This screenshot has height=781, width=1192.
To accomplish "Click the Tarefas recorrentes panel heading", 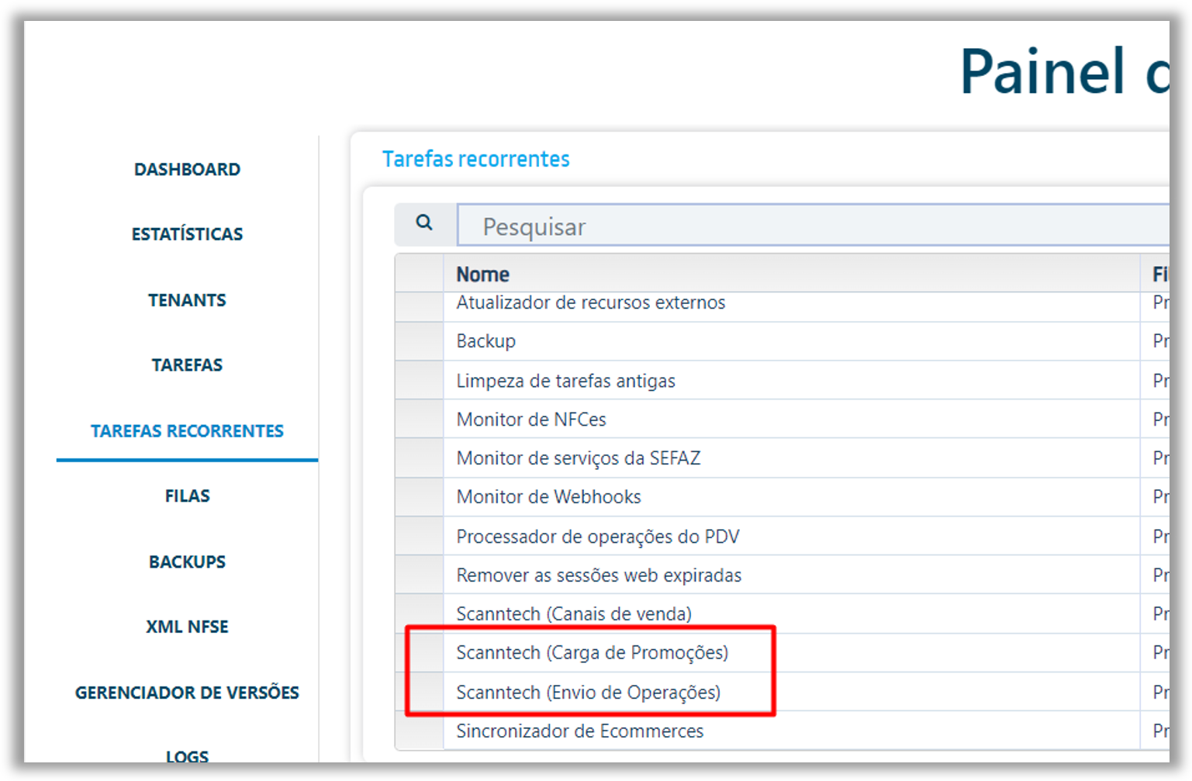I will coord(475,159).
